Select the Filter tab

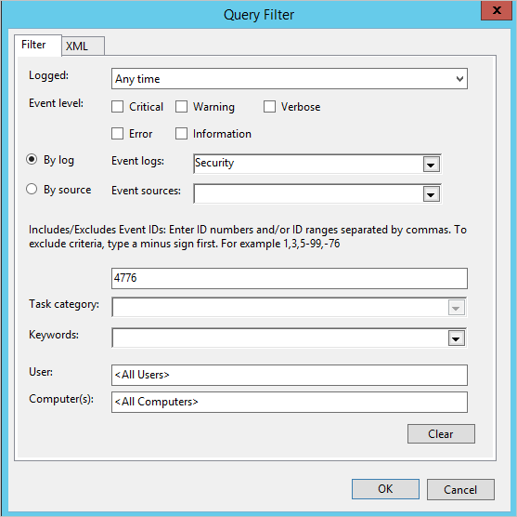(x=37, y=45)
